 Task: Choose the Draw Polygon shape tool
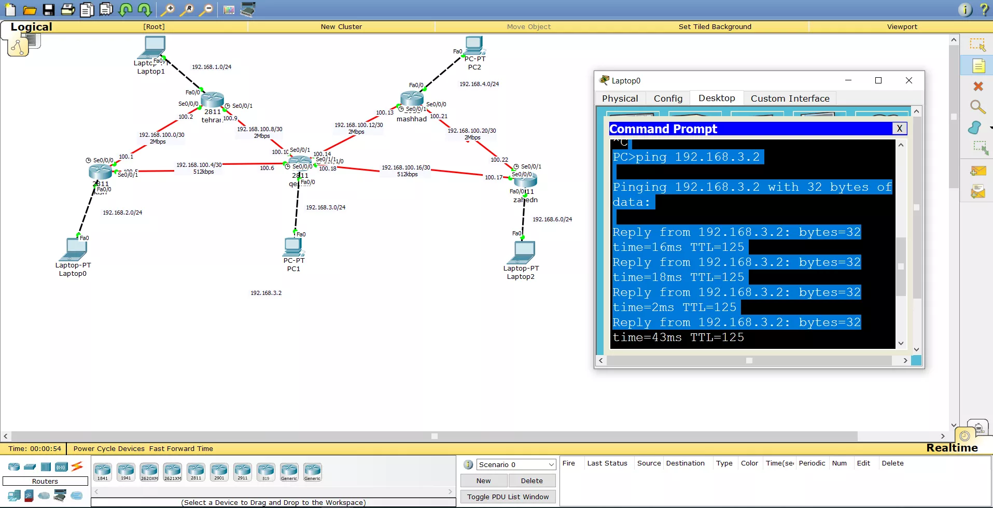975,128
